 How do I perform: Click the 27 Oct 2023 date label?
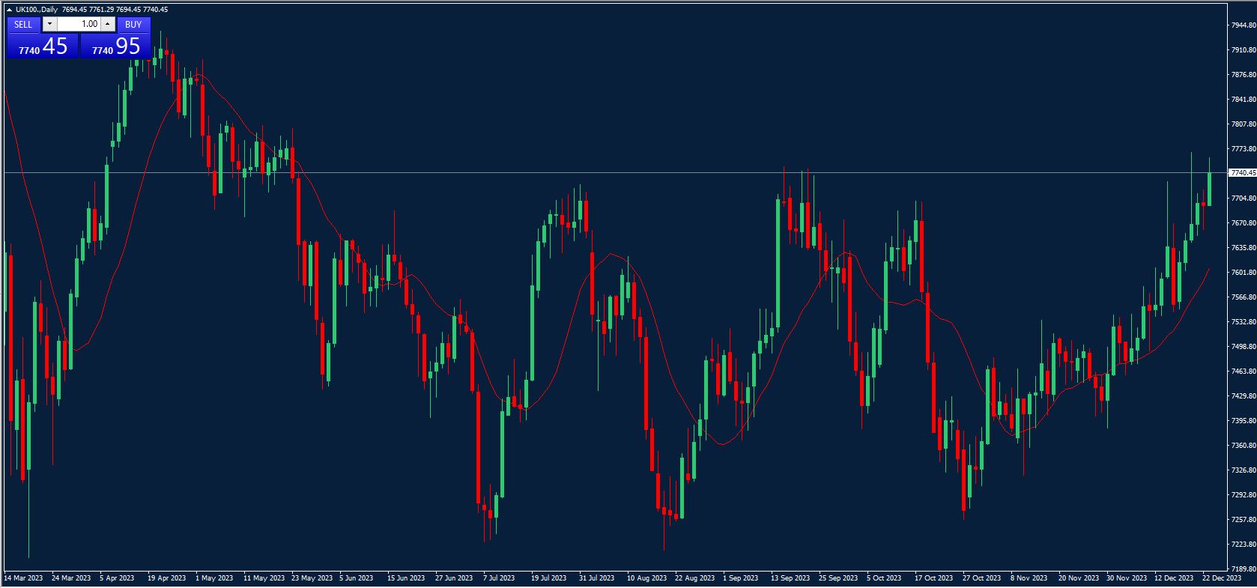[x=982, y=578]
